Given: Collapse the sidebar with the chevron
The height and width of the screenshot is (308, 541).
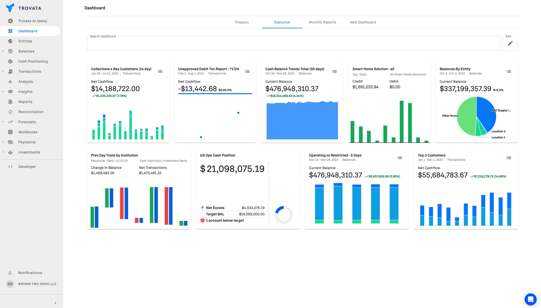Looking at the screenshot, I should (55, 303).
